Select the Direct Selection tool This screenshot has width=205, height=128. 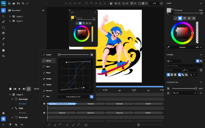pos(3,16)
